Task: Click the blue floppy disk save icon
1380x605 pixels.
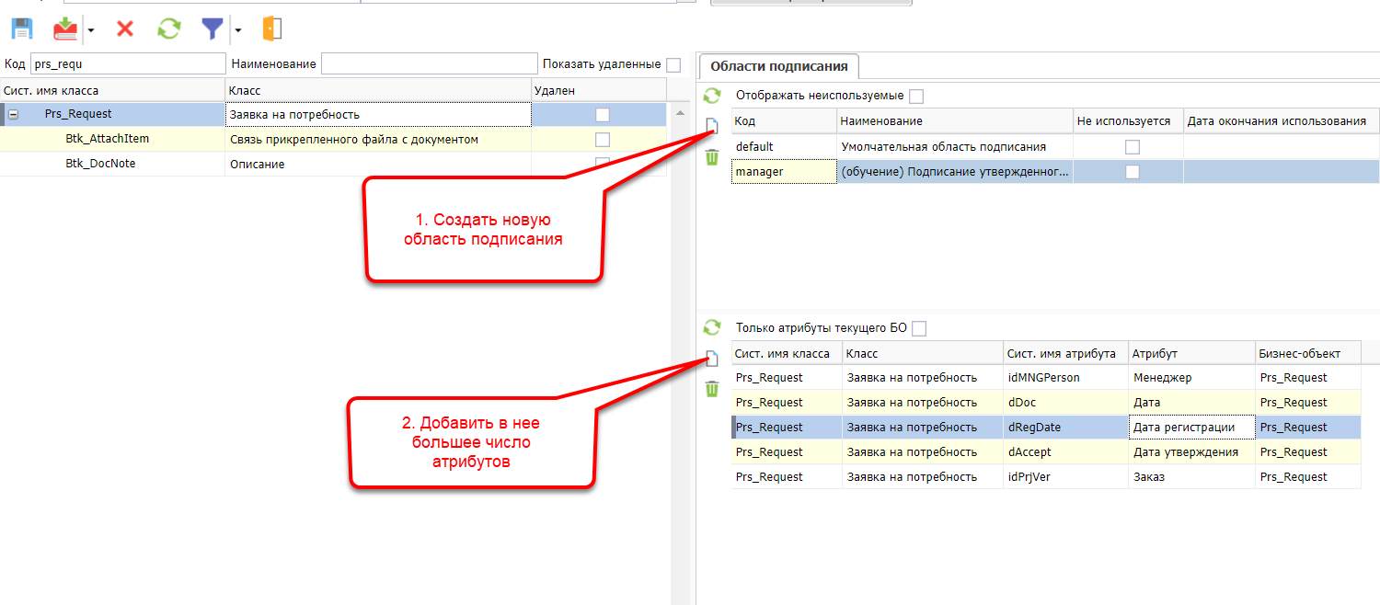Action: (21, 29)
